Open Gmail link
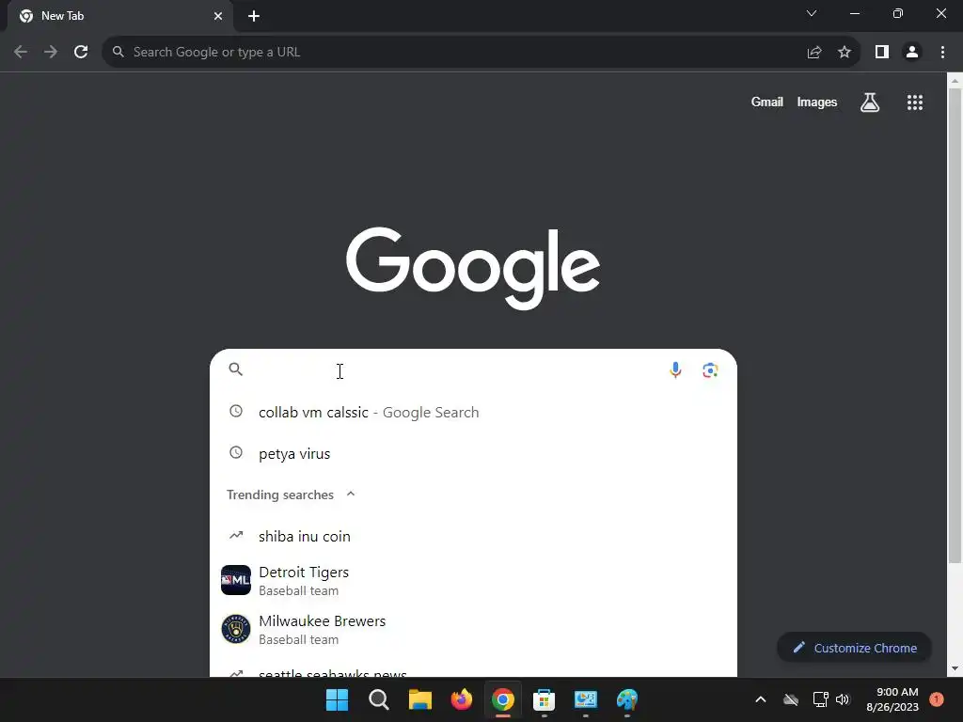This screenshot has height=722, width=963. tap(767, 102)
